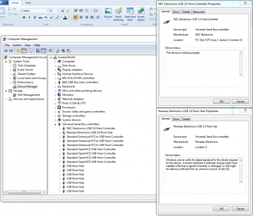Click the left pane horizontal scrollbar
This screenshot has width=253, height=216.
click(24, 192)
